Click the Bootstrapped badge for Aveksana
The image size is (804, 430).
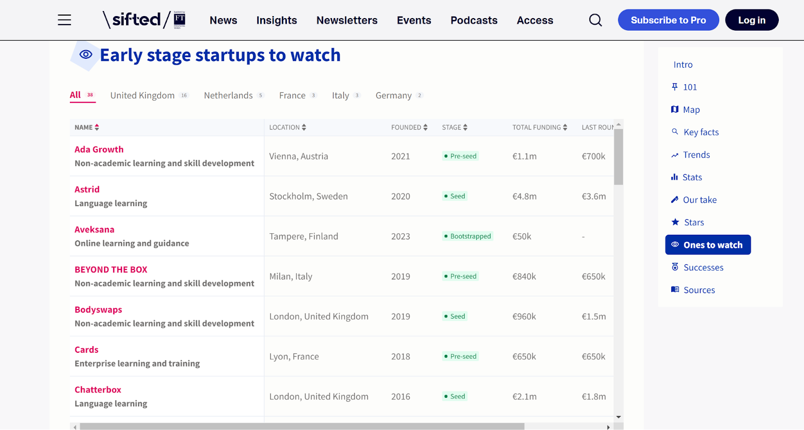[x=467, y=236]
